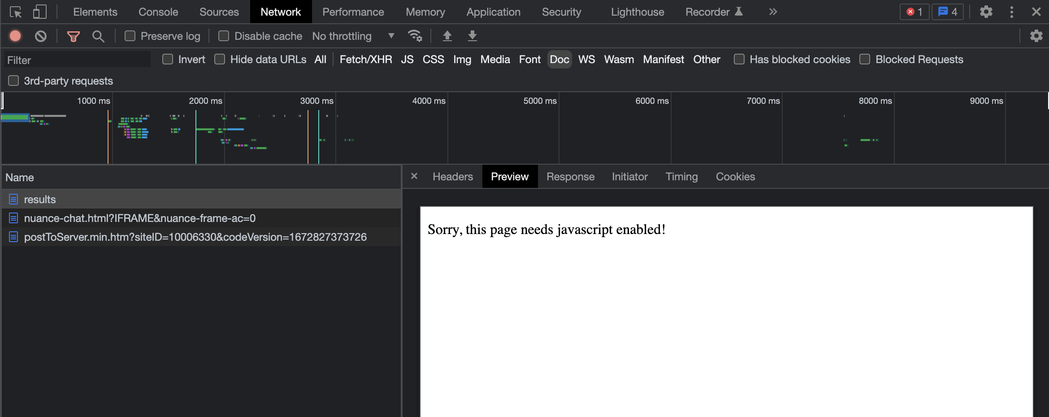Filter requests by All types
Image resolution: width=1049 pixels, height=417 pixels.
(x=320, y=60)
